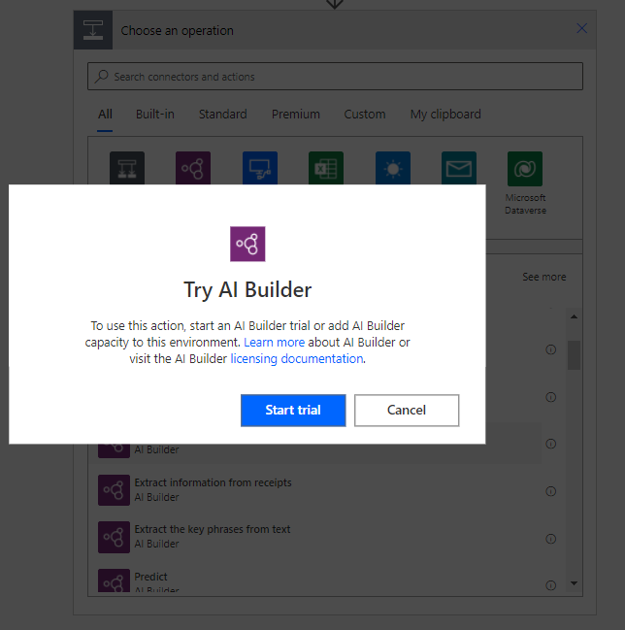Switch to the Premium tab
The height and width of the screenshot is (630, 625).
296,115
